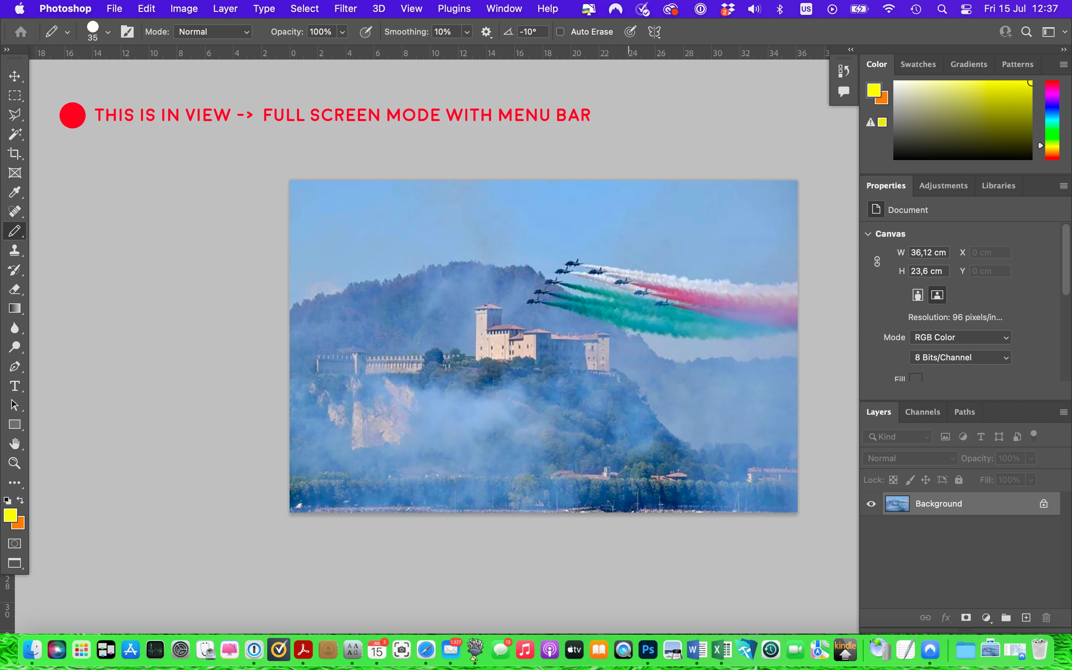
Task: Select the Move tool
Action: tap(15, 76)
